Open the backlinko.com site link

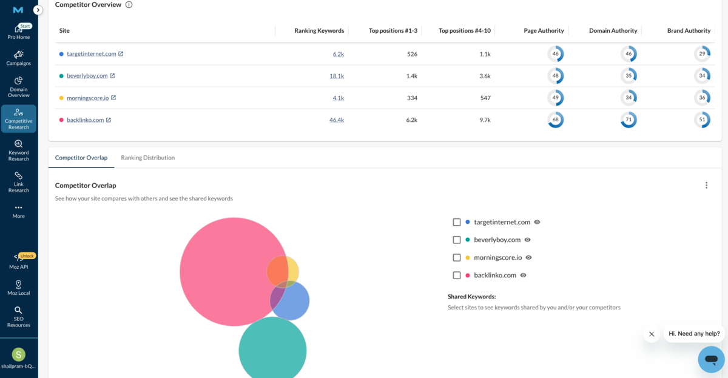[86, 120]
